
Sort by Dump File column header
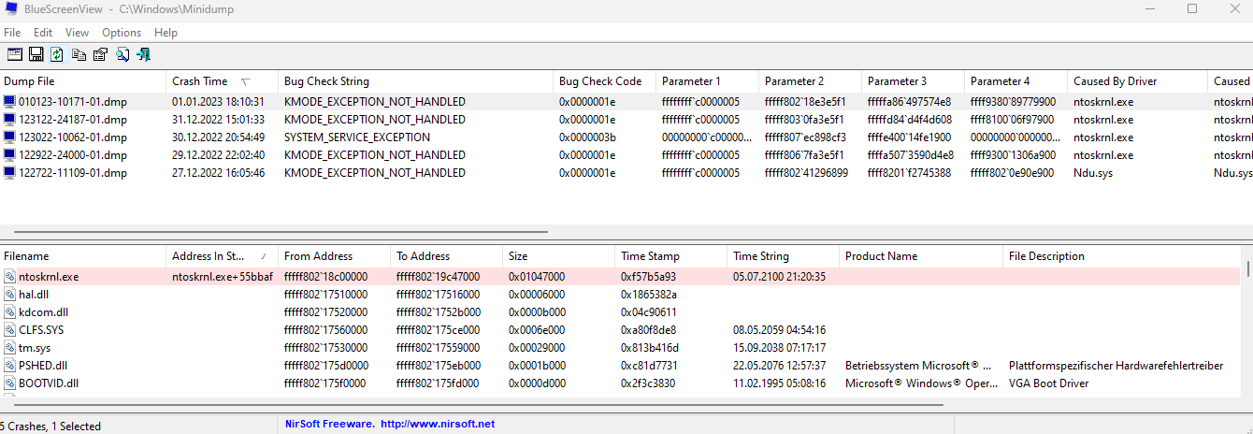click(x=83, y=81)
